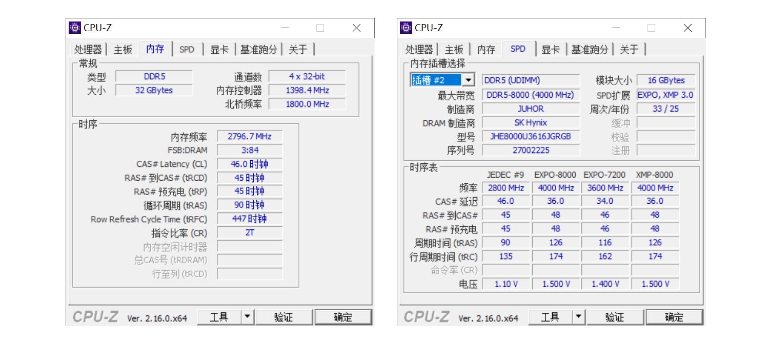Image resolution: width=769 pixels, height=343 pixels.
Task: Click the JEDEC #9 column header
Action: point(505,175)
